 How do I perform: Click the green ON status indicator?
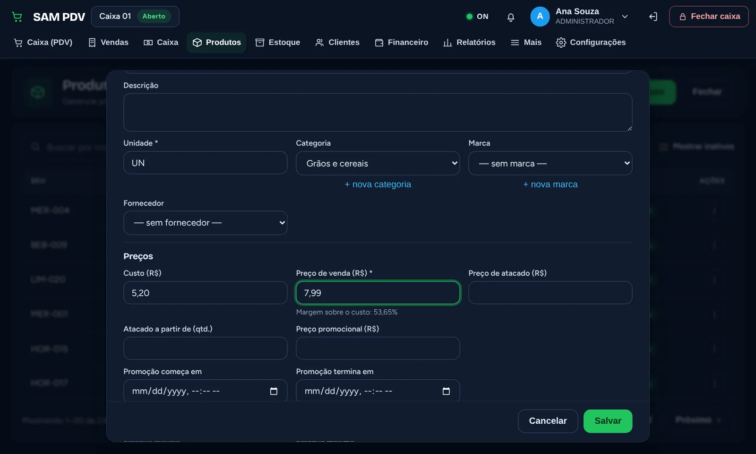click(477, 17)
